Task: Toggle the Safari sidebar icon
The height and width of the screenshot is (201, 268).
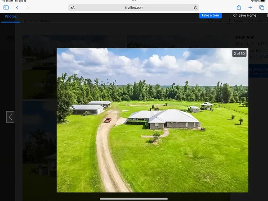Action: click(6, 8)
